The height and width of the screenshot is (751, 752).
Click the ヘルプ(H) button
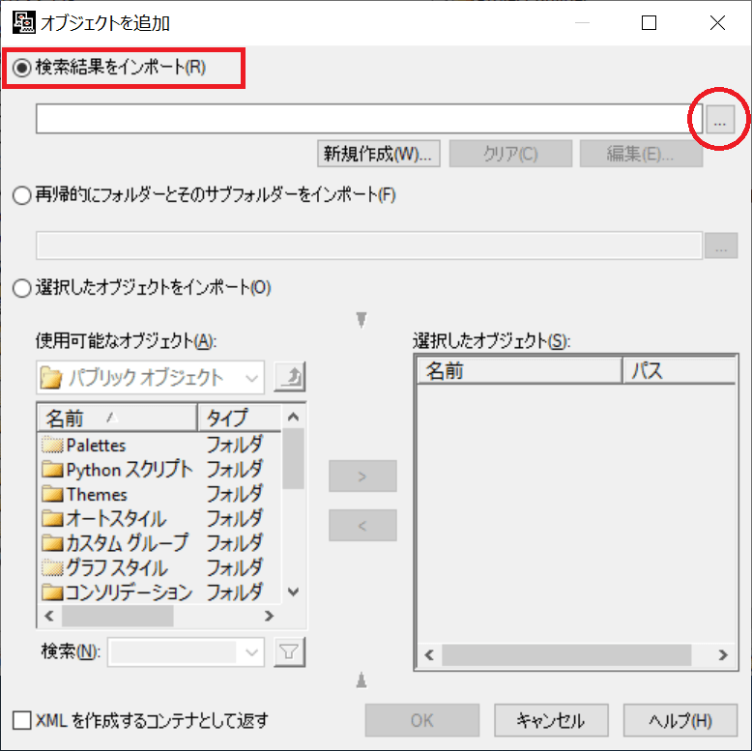click(680, 720)
